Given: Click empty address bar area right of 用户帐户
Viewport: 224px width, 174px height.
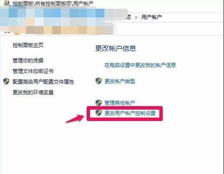Looking at the screenshot, I should pyautogui.click(x=193, y=17).
